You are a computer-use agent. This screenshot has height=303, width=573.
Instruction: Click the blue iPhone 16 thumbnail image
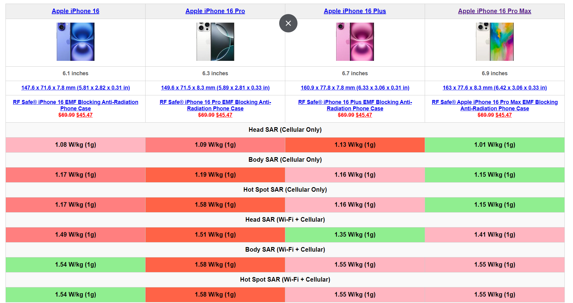[x=75, y=42]
